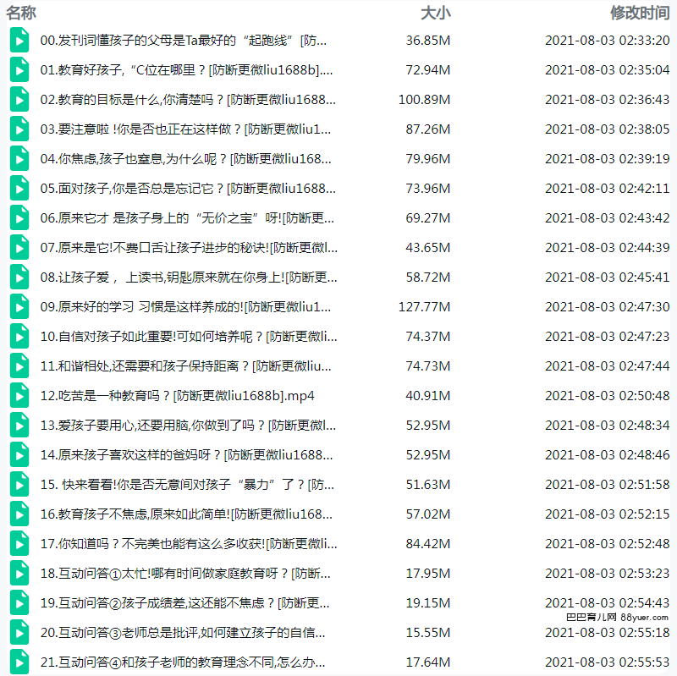Click the video icon for file 18.互动问答①
677x676 pixels.
point(19,574)
